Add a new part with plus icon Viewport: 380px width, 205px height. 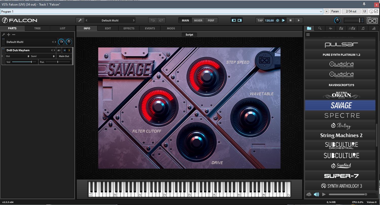[9, 35]
